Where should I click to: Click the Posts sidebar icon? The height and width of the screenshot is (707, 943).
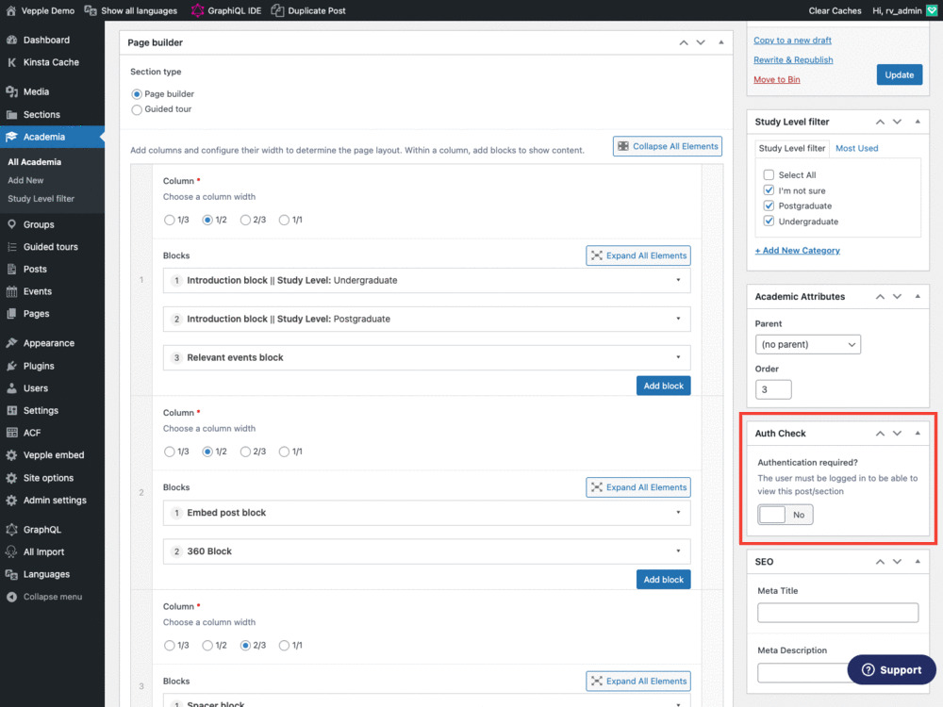click(x=11, y=269)
